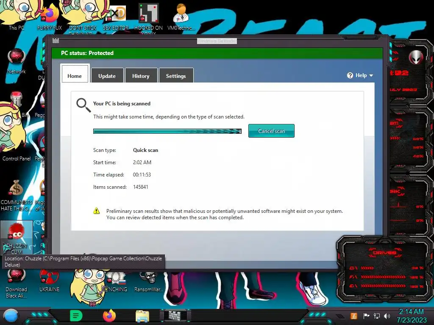Open the Network desktop icon
434x325 pixels.
(x=17, y=61)
